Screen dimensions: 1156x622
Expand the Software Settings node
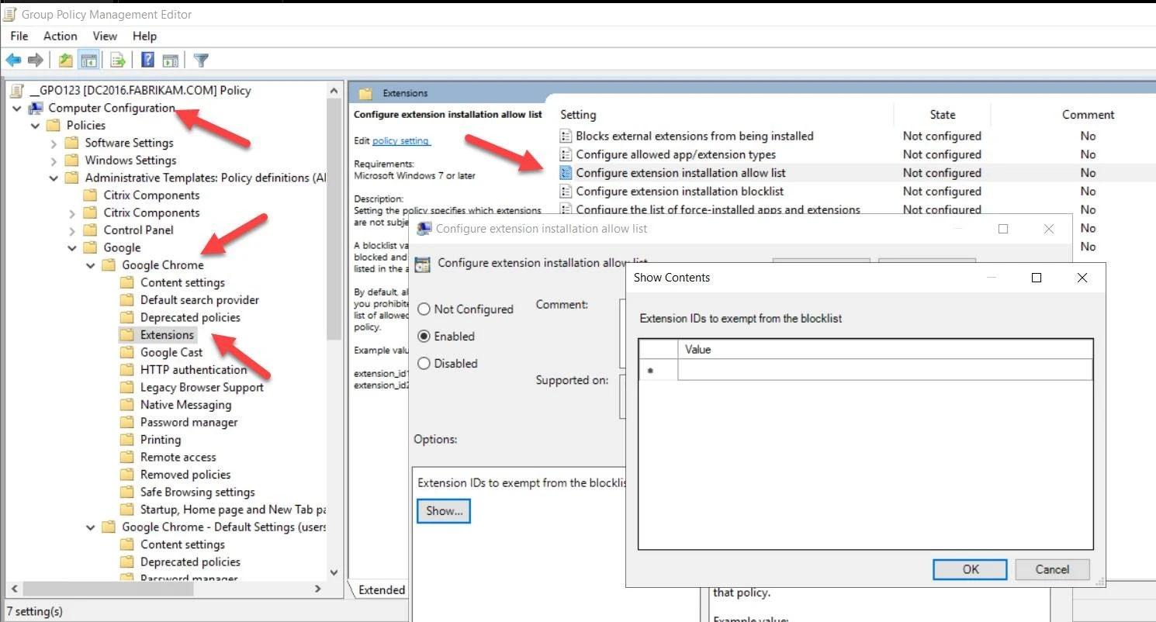(54, 143)
